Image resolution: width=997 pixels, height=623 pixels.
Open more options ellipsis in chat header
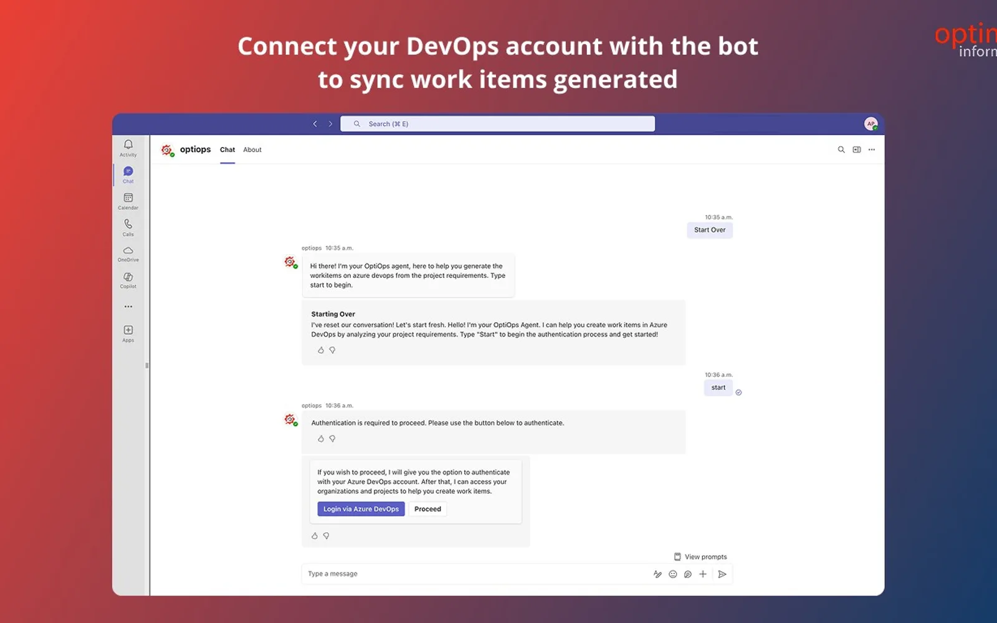(872, 150)
